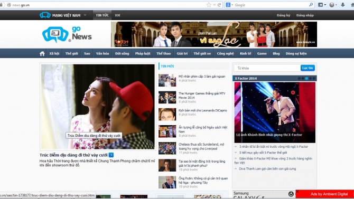
Task: Click the globe icon in the address bar
Action: click(9, 5)
